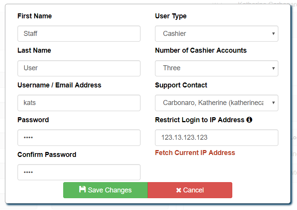
Task: Expand the Number of Cashier Accounts dropdown
Action: [x=217, y=68]
